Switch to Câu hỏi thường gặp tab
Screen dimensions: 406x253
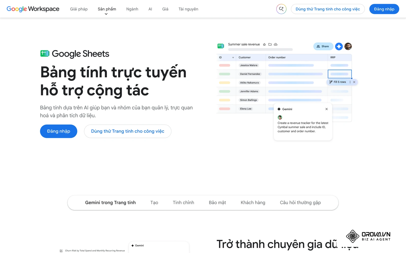point(300,203)
